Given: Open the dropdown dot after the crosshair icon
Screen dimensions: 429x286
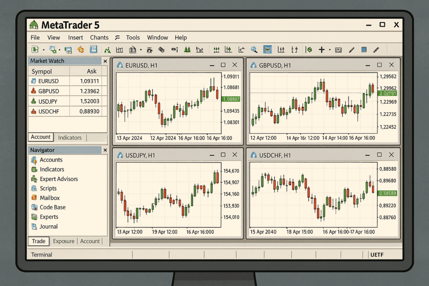Looking at the screenshot, I should tap(330, 50).
